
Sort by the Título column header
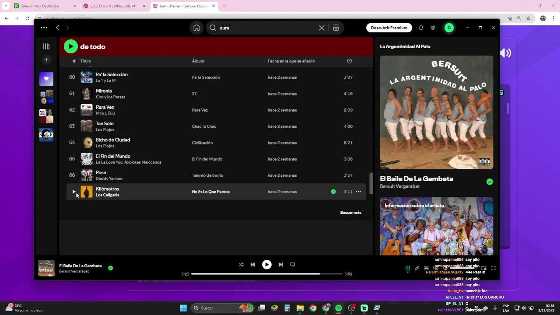pos(86,61)
